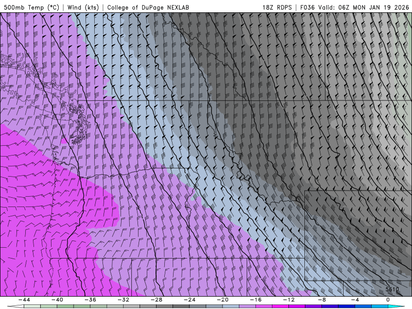Click the '-36' colorbar label

(91, 300)
